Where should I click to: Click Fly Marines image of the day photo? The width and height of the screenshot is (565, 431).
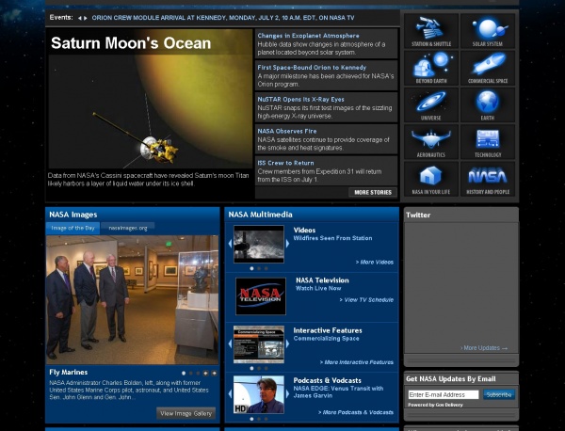click(132, 299)
